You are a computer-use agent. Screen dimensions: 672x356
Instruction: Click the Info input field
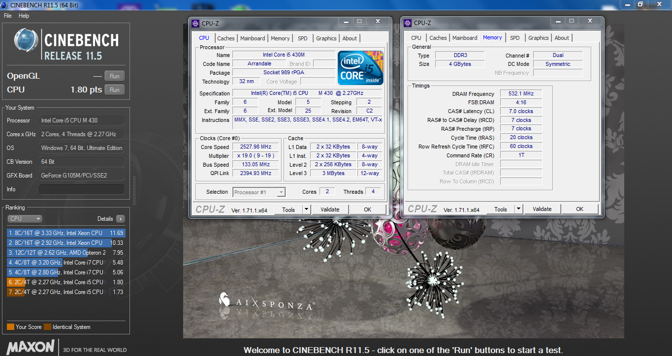coord(82,189)
